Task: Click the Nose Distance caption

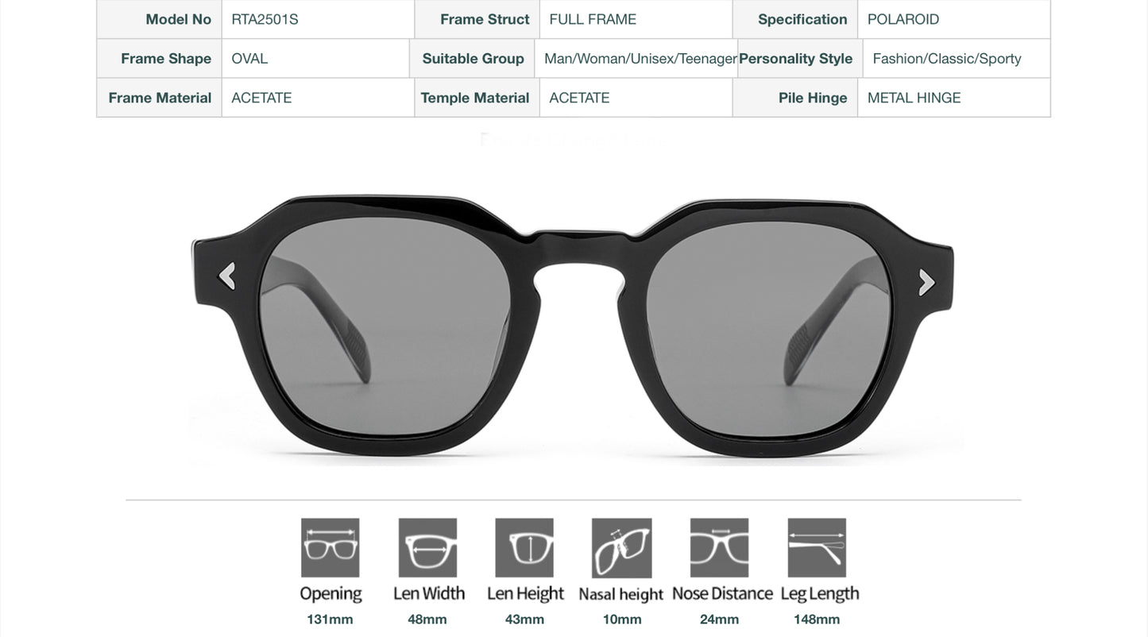Action: click(722, 593)
